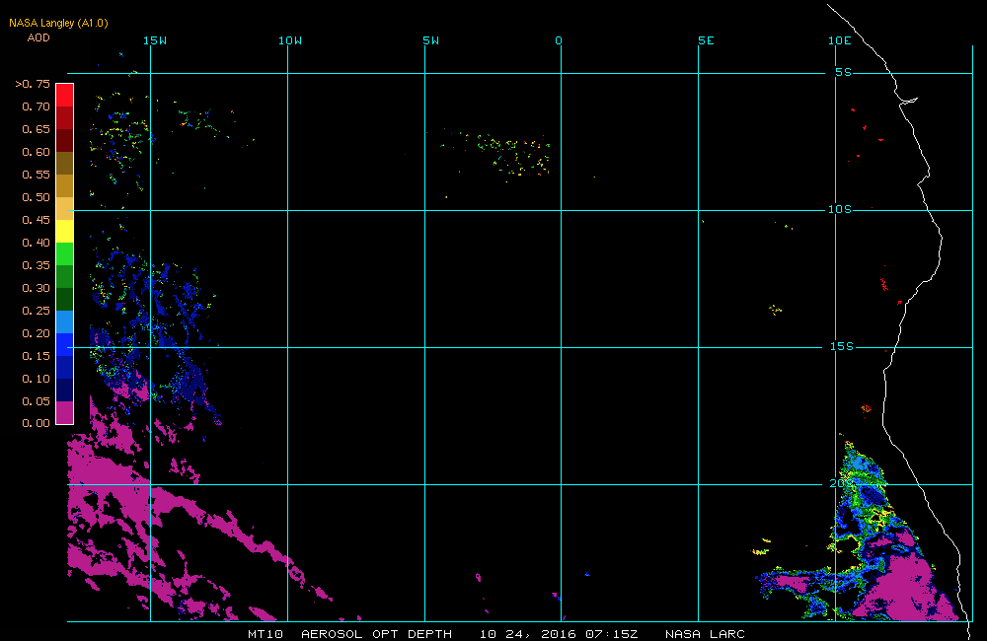This screenshot has height=641, width=987.
Task: Click the light orange swatch between 0.50 and 0.45
Action: [x=65, y=208]
